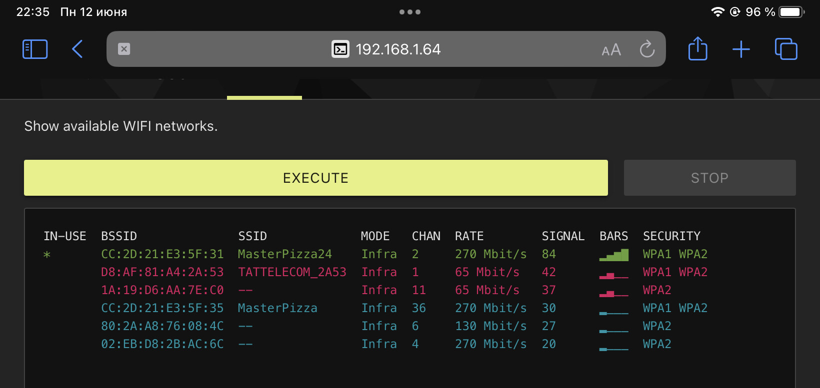Screen dimensions: 820x388
Task: Focus the 192.168.1.64 address field
Action: [386, 49]
